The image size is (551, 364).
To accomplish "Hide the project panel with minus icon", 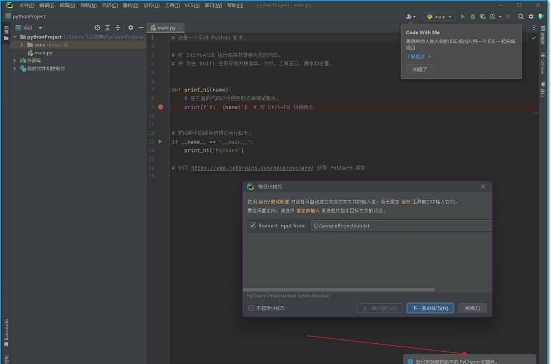I will coord(141,28).
